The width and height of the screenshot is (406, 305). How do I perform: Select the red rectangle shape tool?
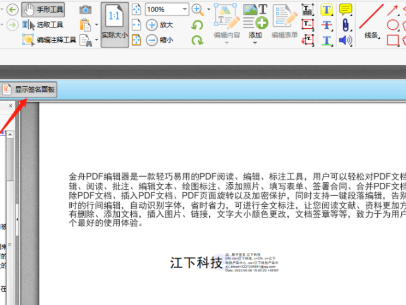coord(393,40)
